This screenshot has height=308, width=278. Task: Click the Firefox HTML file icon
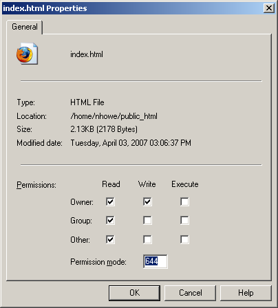coord(27,54)
